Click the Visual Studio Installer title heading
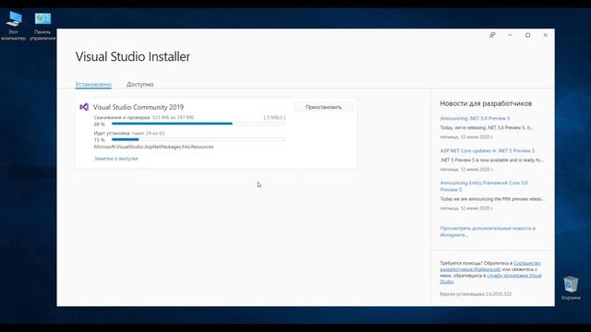This screenshot has height=332, width=591. click(133, 57)
